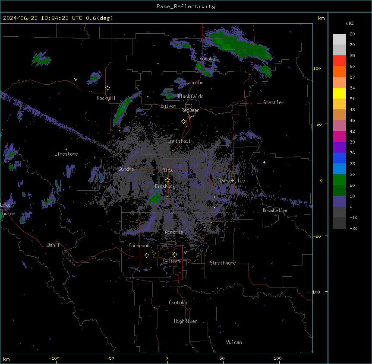Click the Ponoka city label
Image resolution: width=372 pixels, height=364 pixels.
[x=207, y=59]
